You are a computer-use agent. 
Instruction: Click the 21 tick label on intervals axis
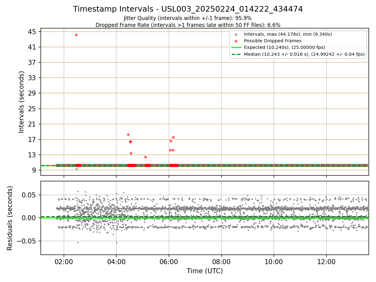tap(32, 124)
